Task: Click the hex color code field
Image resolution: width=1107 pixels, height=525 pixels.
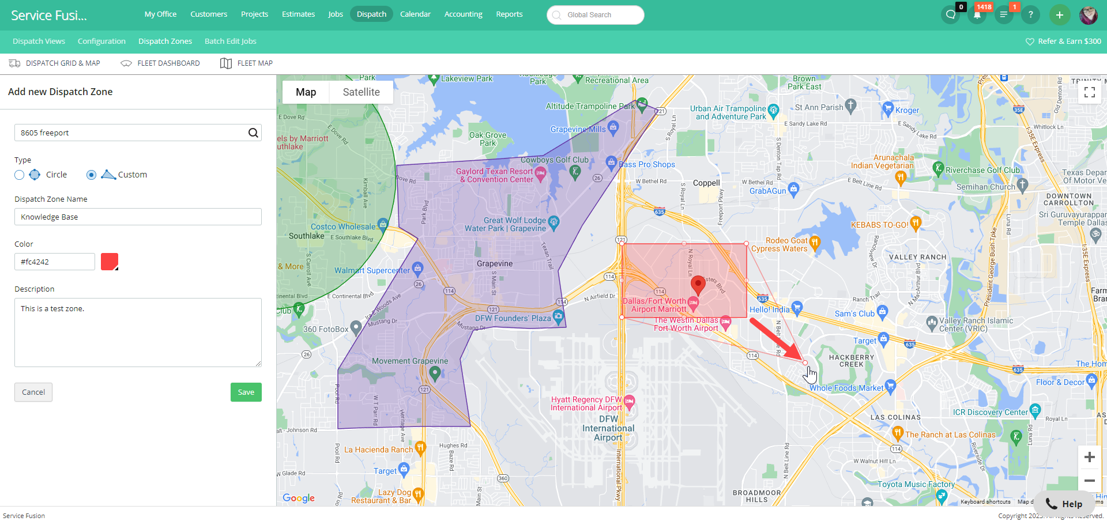Action: click(x=55, y=262)
